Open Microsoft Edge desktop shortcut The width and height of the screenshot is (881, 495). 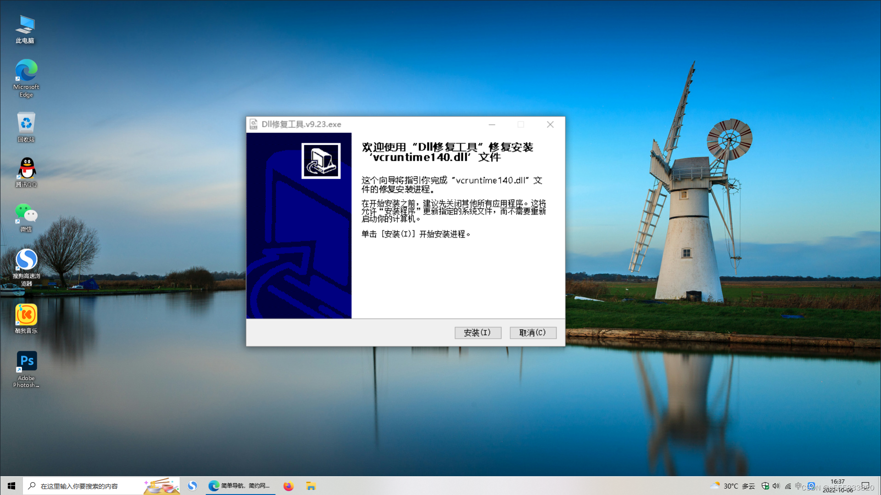tap(26, 78)
